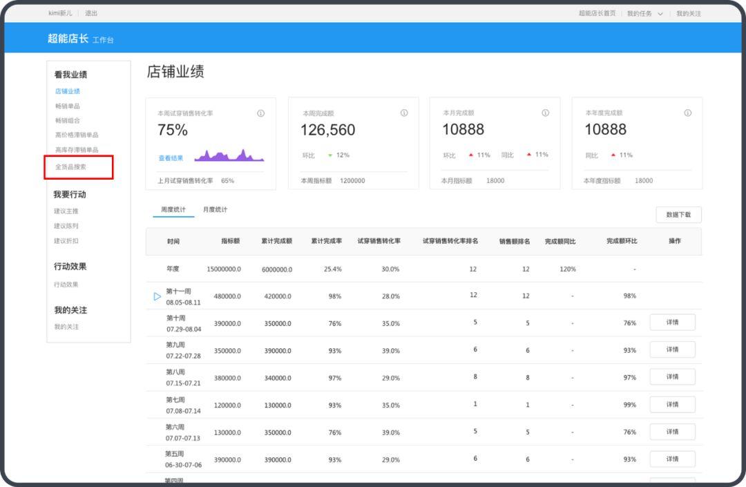Screen dimensions: 746x487
Task: Click the red up arrow beside 同比 11%
Action: pos(528,155)
